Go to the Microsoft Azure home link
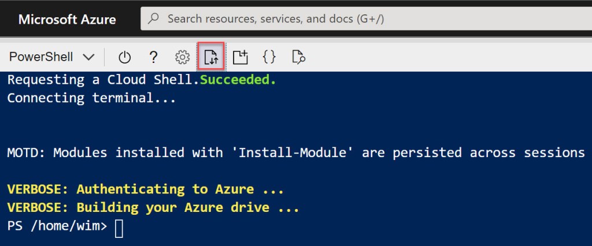This screenshot has height=246, width=592. pos(67,20)
